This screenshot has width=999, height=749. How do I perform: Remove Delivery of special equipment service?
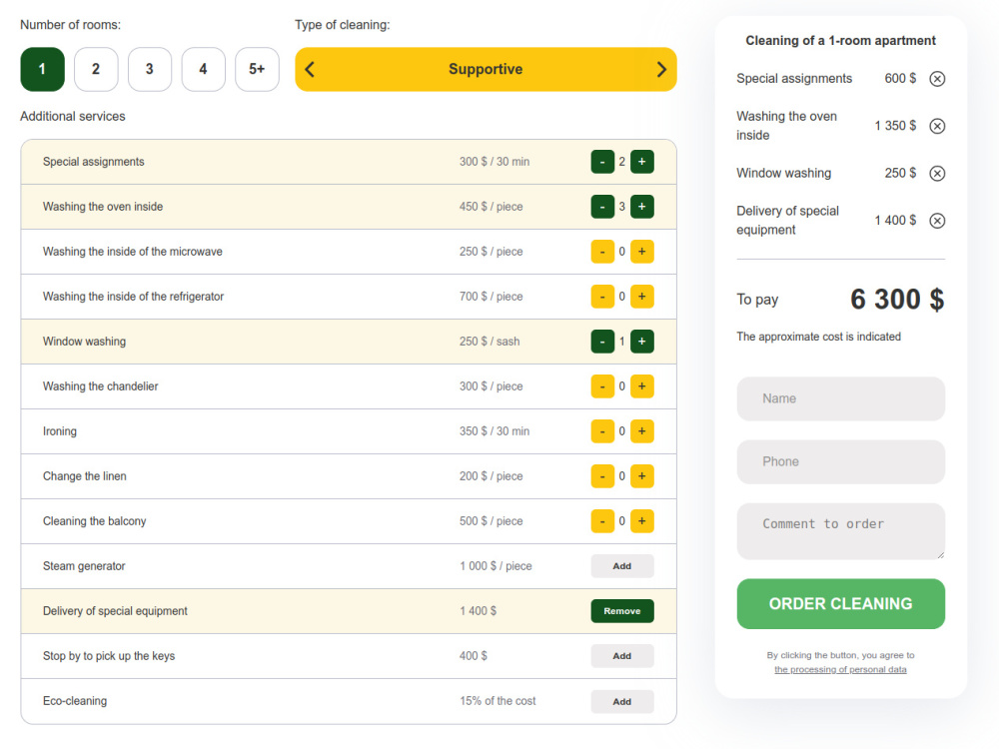coord(621,611)
